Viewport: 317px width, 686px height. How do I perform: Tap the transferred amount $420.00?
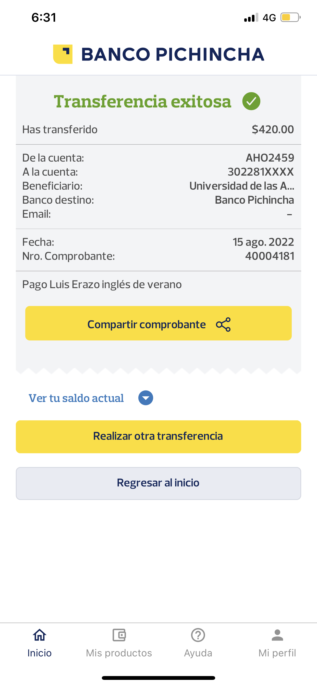click(x=273, y=129)
